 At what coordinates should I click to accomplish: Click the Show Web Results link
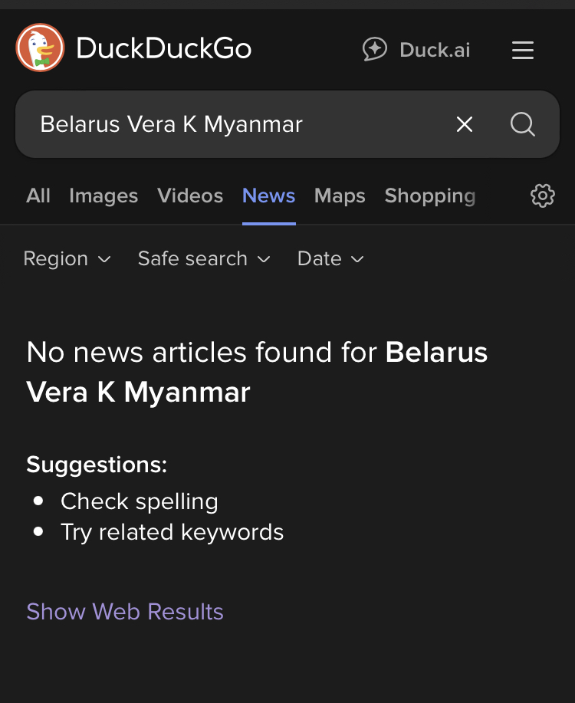pos(125,612)
